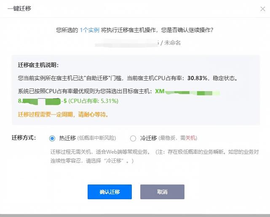Click the 取消 cancel button
Viewport: 270px width, 217px height.
162,192
